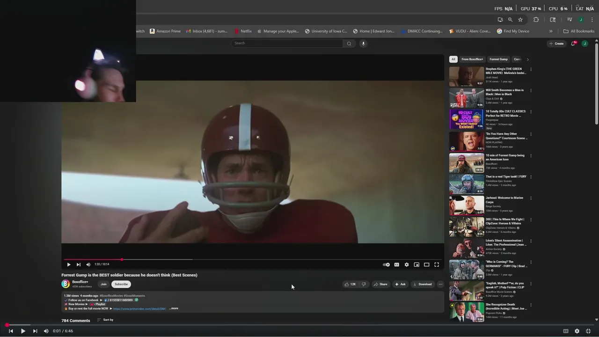This screenshot has width=599, height=337.
Task: Open 'That is a real Tiger tank' FURY video
Action: (x=467, y=184)
